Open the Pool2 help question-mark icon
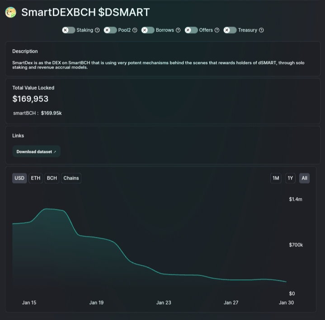Image resolution: width=325 pixels, height=320 pixels. pos(135,30)
